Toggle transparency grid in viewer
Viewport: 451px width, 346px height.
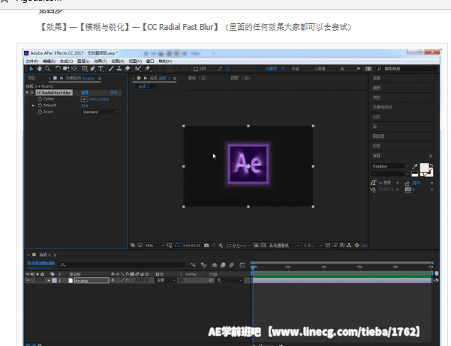click(x=263, y=246)
